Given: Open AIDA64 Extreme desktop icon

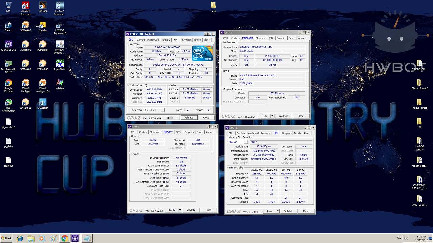Looking at the screenshot, I should [x=25, y=8].
